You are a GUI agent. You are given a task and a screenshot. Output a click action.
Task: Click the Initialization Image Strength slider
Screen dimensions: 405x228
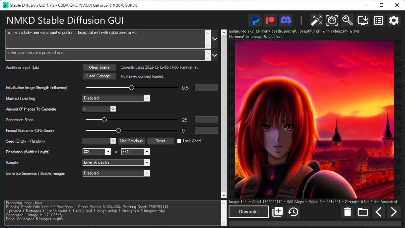pos(132,88)
